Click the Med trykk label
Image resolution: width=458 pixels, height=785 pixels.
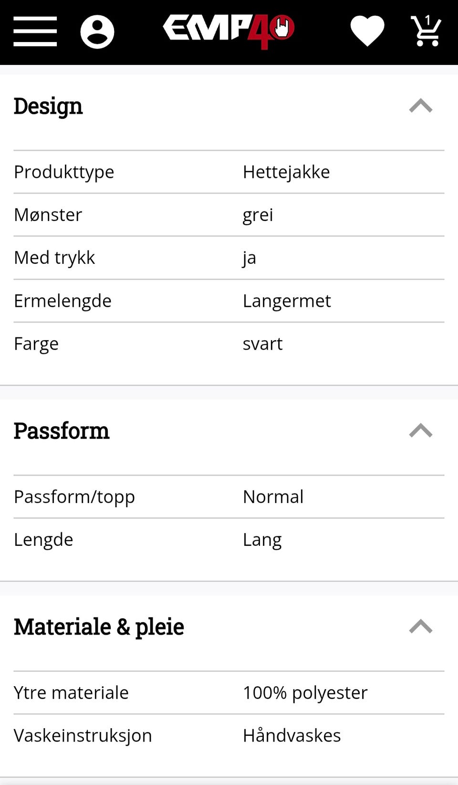coord(54,258)
